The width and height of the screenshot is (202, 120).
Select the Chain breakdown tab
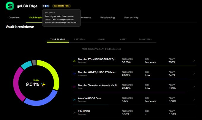pos(102,39)
